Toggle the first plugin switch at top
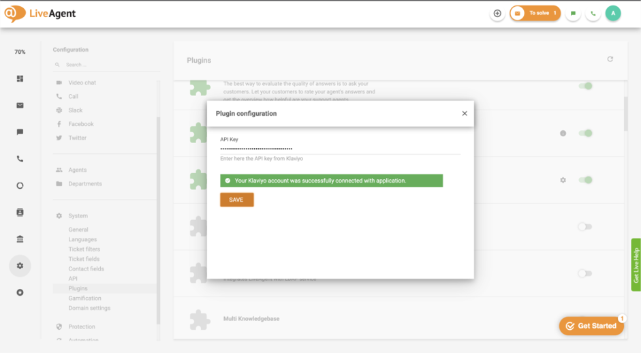 click(585, 86)
